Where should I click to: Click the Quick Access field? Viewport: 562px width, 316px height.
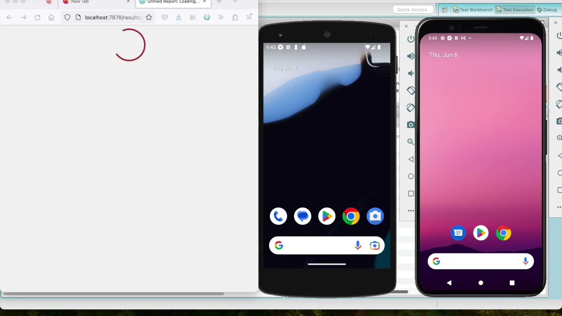click(x=412, y=10)
